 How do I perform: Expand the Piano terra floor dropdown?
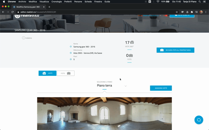tap(125, 86)
